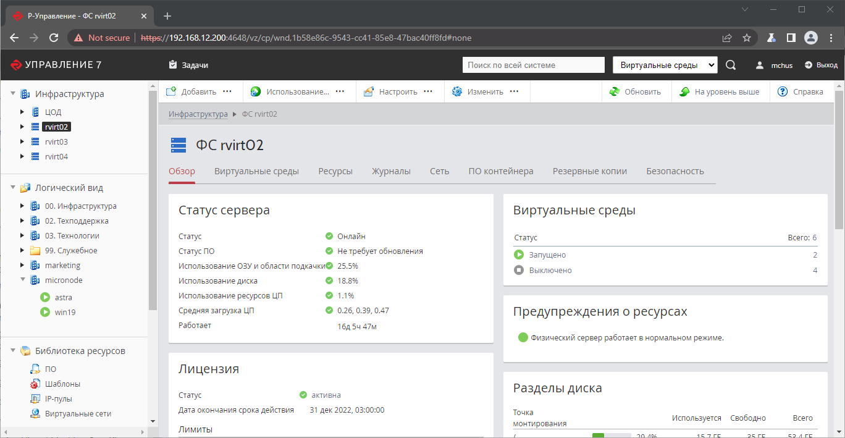Expand the rvirt03 server node
Image resolution: width=845 pixels, height=438 pixels.
click(x=22, y=141)
